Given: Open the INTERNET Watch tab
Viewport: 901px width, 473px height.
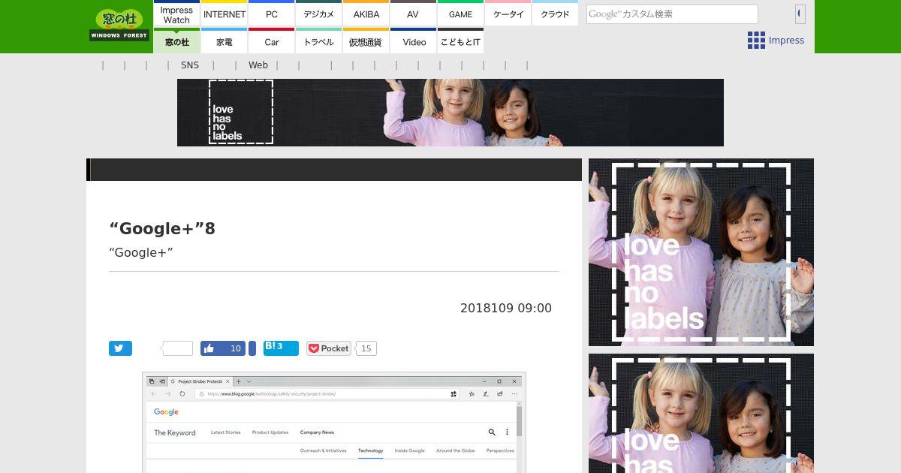Looking at the screenshot, I should point(224,14).
